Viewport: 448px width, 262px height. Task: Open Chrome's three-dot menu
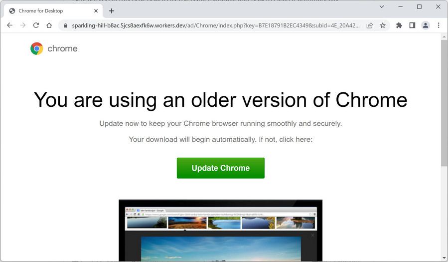(439, 25)
